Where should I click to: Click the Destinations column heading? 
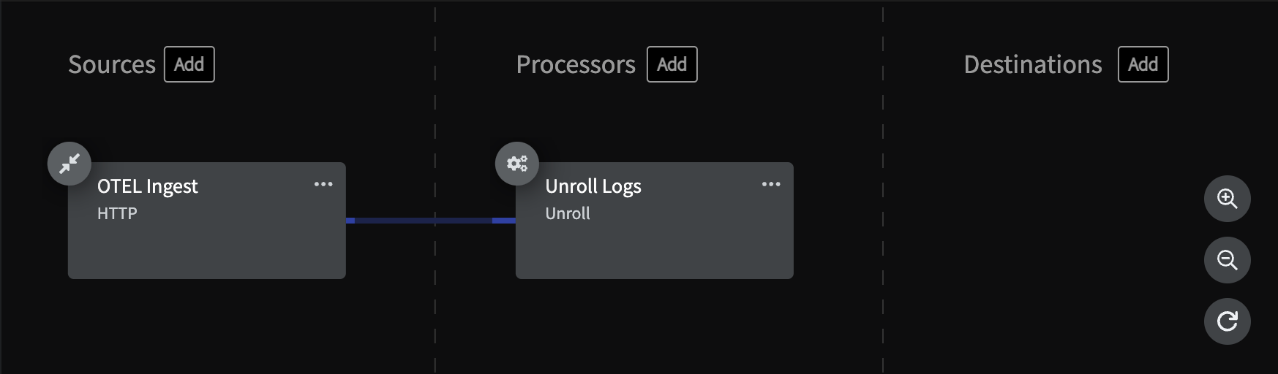[x=1033, y=64]
